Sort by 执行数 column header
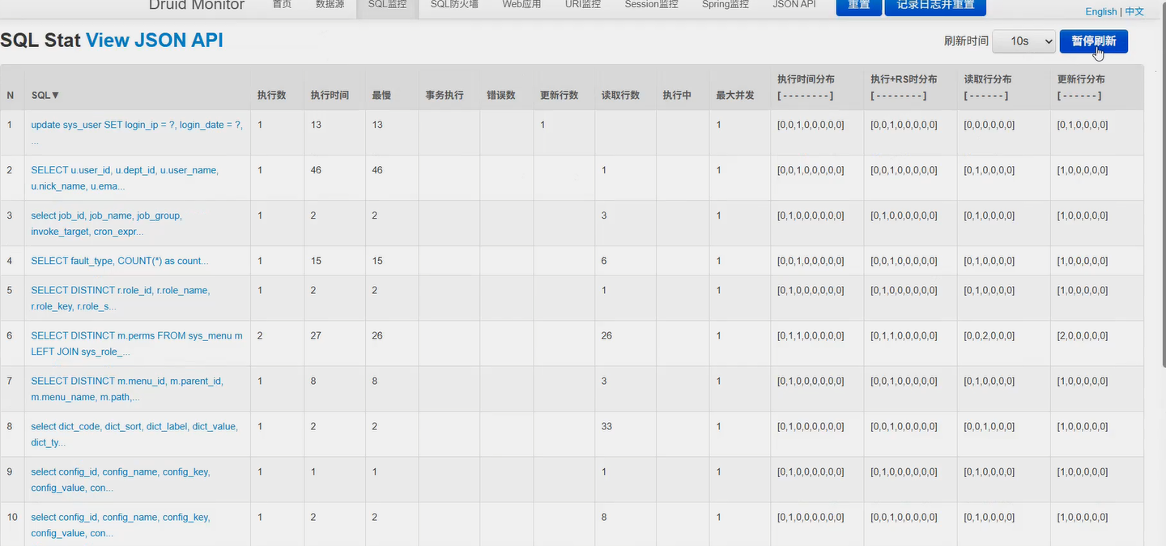The height and width of the screenshot is (546, 1166). (x=272, y=96)
